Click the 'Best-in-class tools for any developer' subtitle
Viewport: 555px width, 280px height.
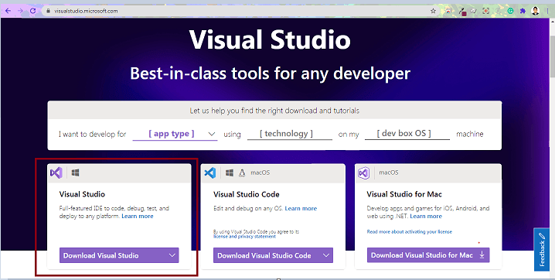[x=270, y=73]
